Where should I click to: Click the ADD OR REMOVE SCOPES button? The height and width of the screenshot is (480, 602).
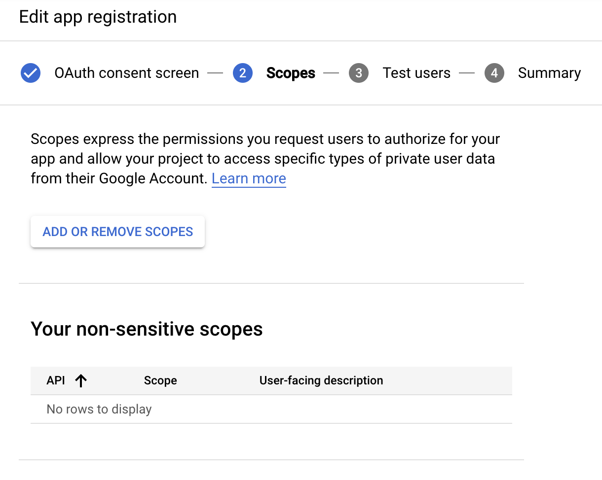click(117, 231)
